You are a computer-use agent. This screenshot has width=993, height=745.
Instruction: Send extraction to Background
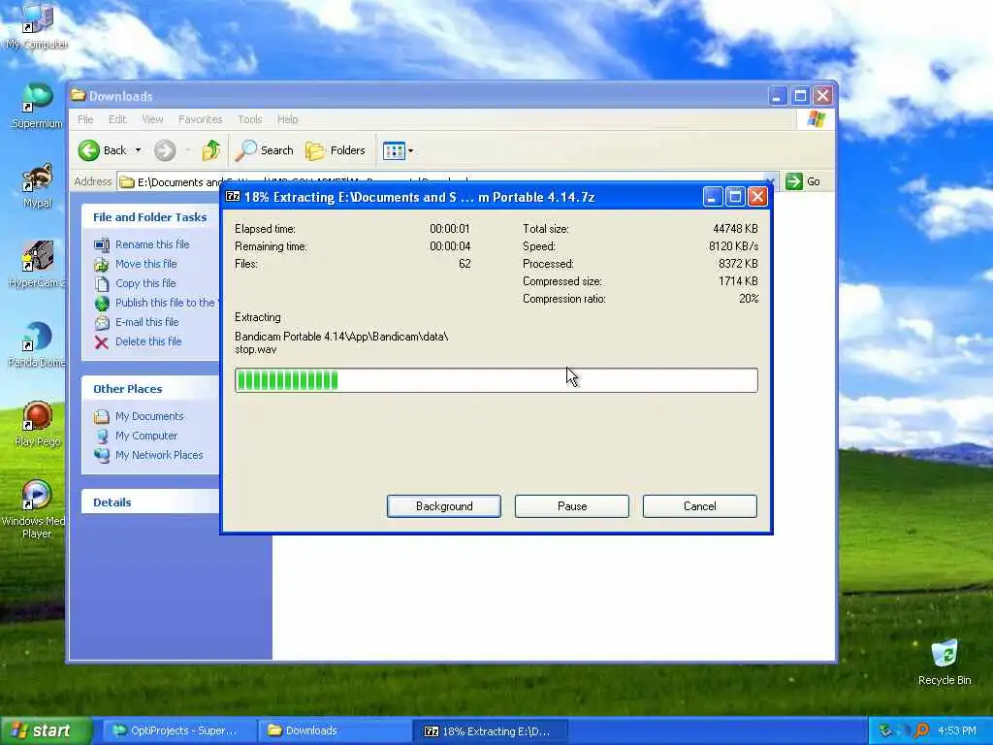pos(444,506)
